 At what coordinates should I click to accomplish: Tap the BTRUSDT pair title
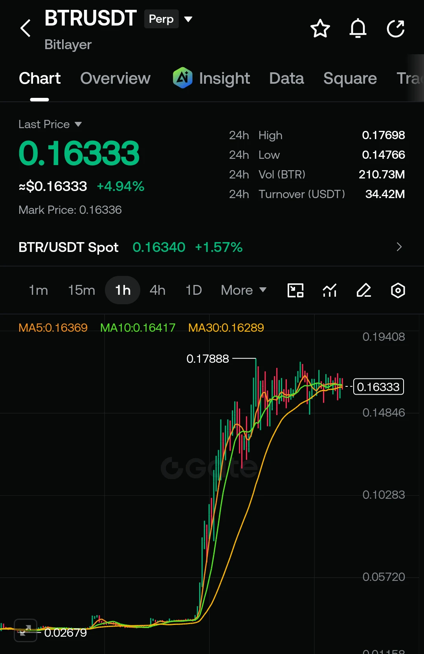[x=90, y=18]
